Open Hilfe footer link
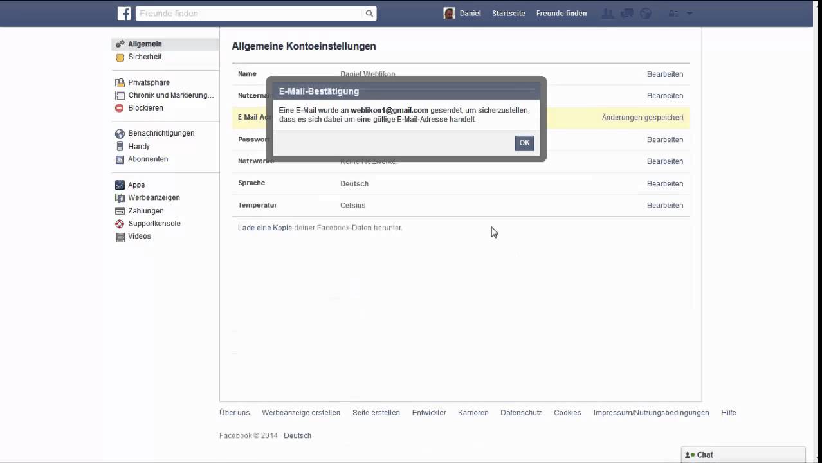This screenshot has height=463, width=822. coord(729,413)
